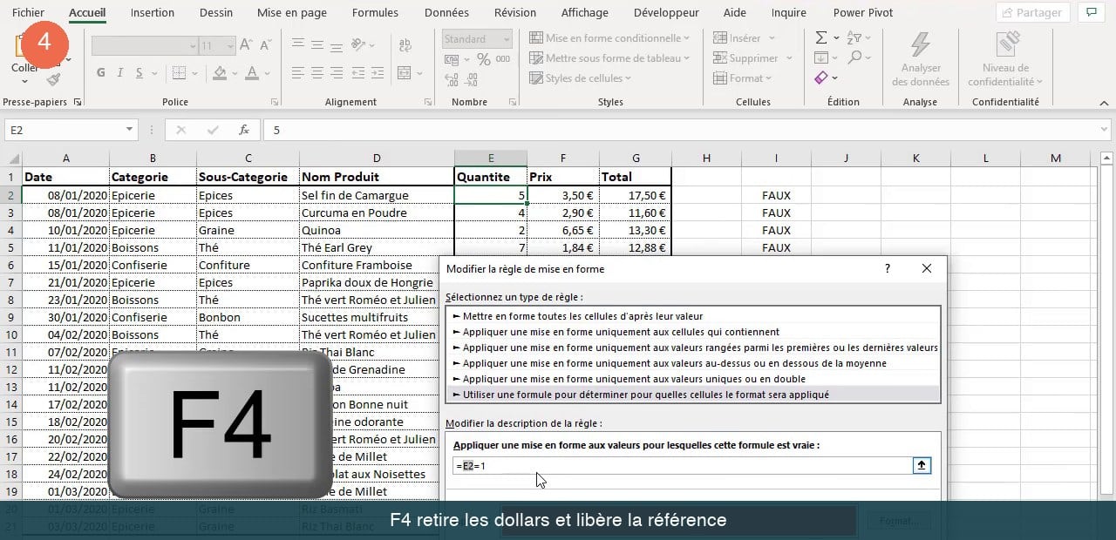Expand the formula bar
Viewport: 1116px width, 540px height.
(1103, 130)
